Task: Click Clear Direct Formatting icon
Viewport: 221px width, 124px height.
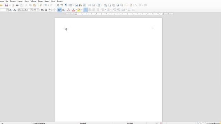Action: click(68, 10)
